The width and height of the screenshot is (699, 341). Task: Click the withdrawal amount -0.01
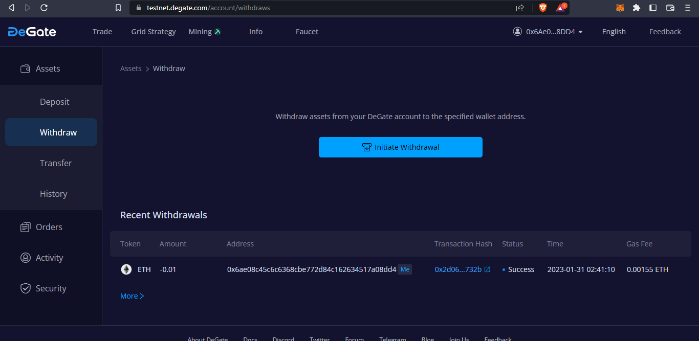168,269
